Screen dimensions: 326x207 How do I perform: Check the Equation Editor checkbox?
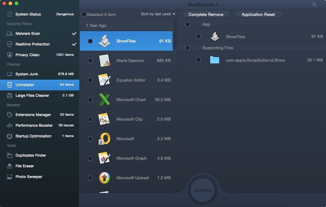(90, 80)
